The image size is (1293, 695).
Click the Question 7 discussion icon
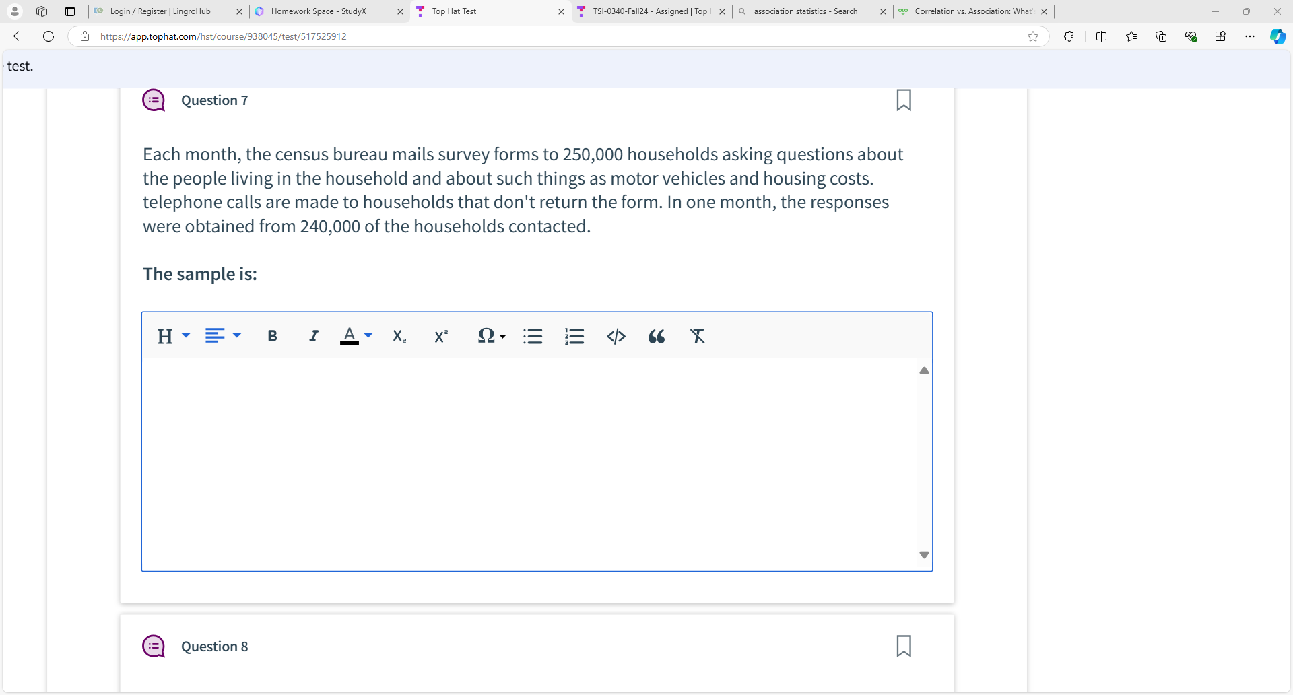click(x=154, y=100)
